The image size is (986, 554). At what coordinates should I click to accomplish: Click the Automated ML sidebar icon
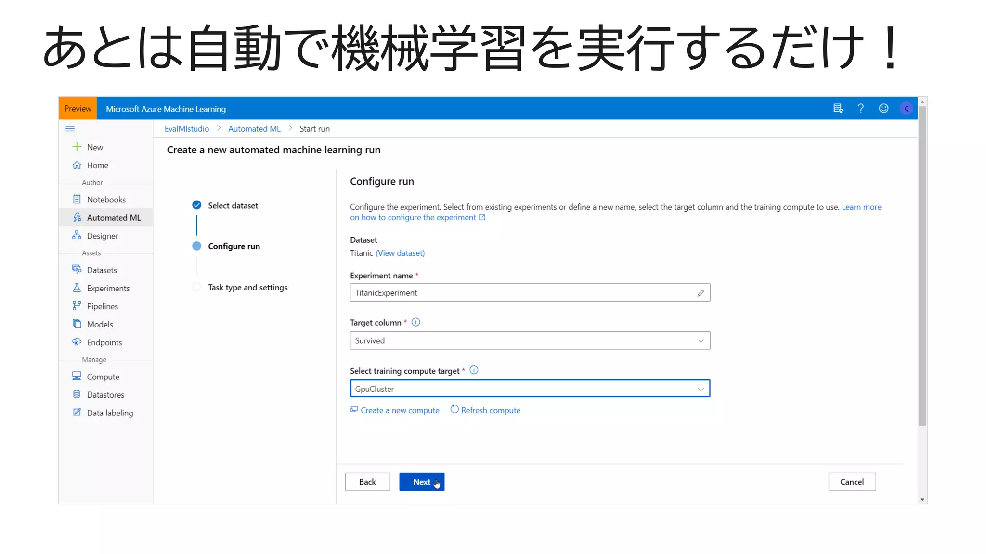pyautogui.click(x=77, y=217)
